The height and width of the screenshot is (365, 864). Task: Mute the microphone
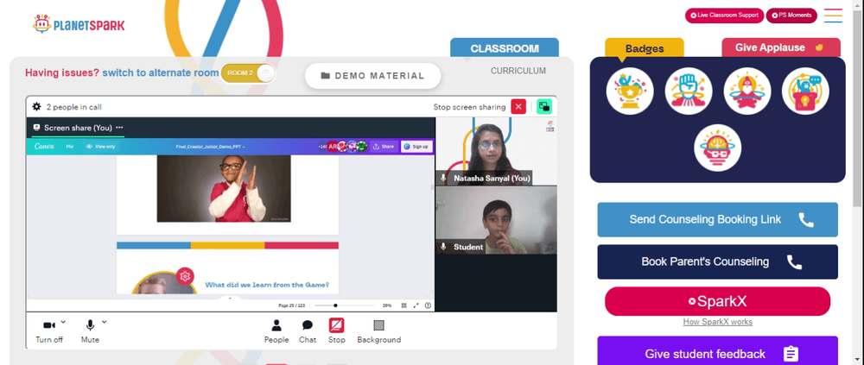(90, 332)
